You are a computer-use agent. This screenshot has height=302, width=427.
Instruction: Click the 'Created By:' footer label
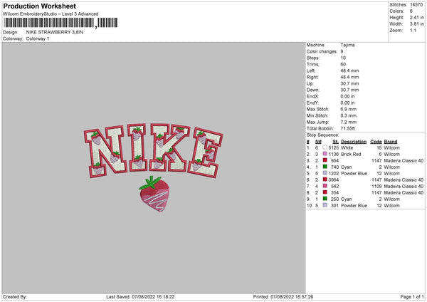pyautogui.click(x=15, y=296)
